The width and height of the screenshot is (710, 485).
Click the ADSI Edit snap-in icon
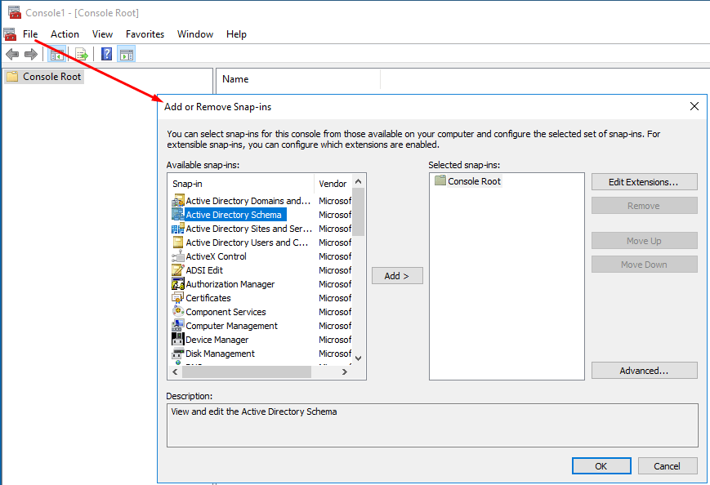(x=178, y=270)
